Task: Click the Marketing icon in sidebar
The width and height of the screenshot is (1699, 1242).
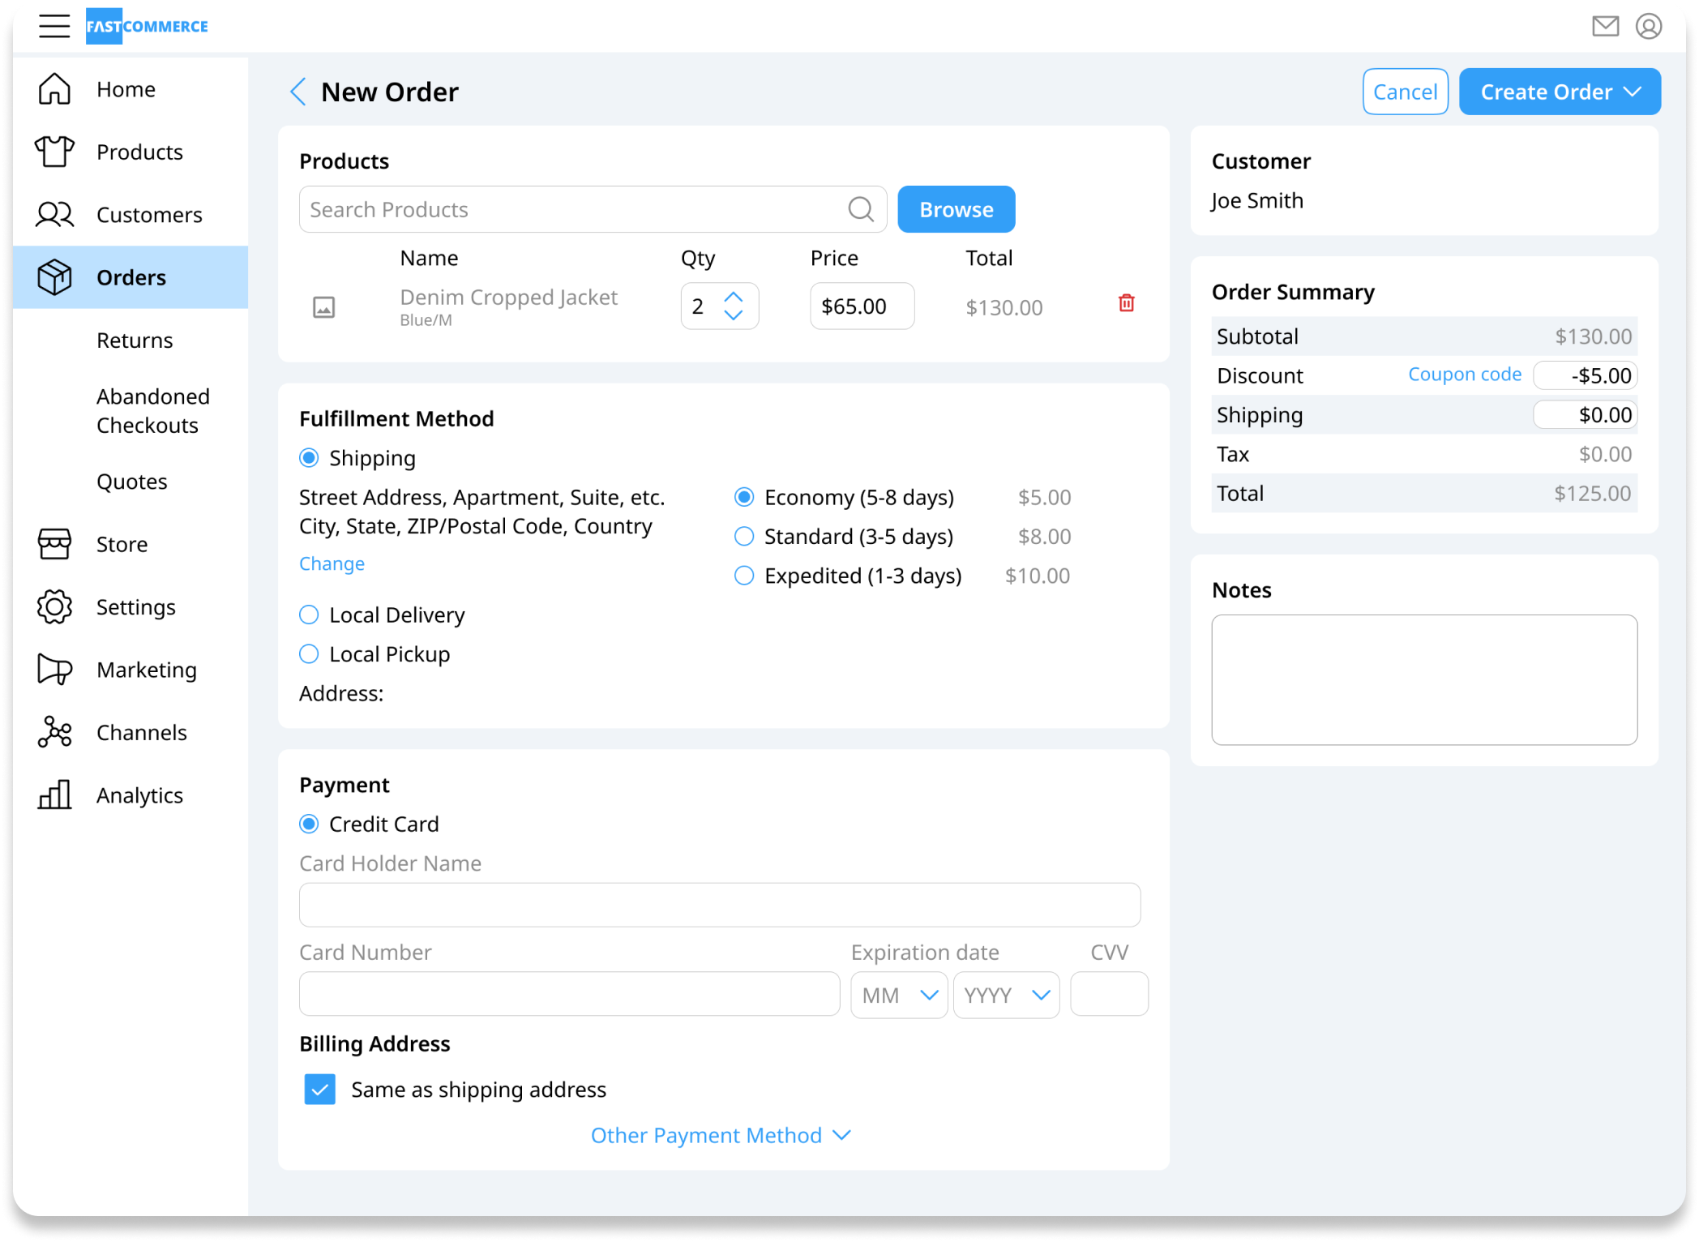Action: point(53,669)
